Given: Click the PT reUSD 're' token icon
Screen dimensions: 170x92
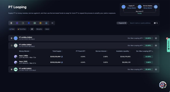Looking at the screenshot, I should click(x=15, y=69).
